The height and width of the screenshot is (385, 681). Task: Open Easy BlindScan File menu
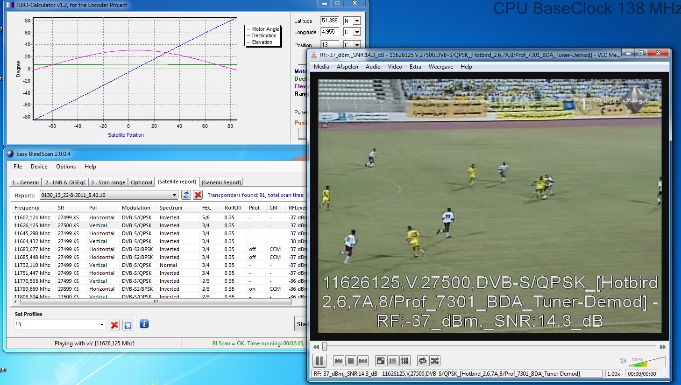click(18, 167)
